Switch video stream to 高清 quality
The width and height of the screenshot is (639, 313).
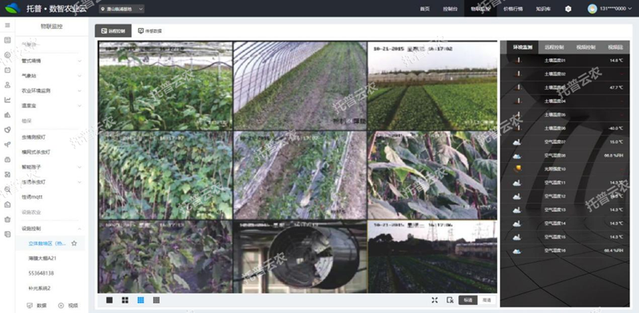[486, 300]
